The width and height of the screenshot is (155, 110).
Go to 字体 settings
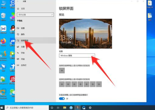point(23,53)
